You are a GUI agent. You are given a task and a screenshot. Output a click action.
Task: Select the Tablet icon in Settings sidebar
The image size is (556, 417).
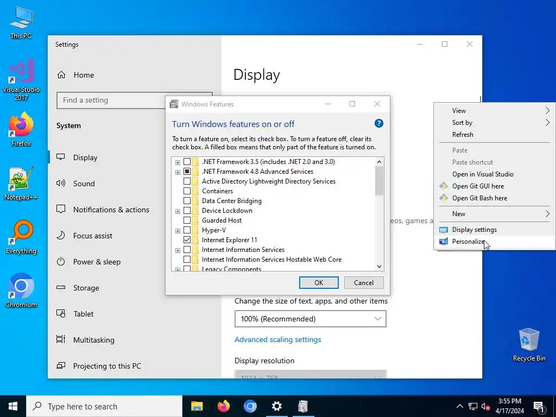[61, 314]
